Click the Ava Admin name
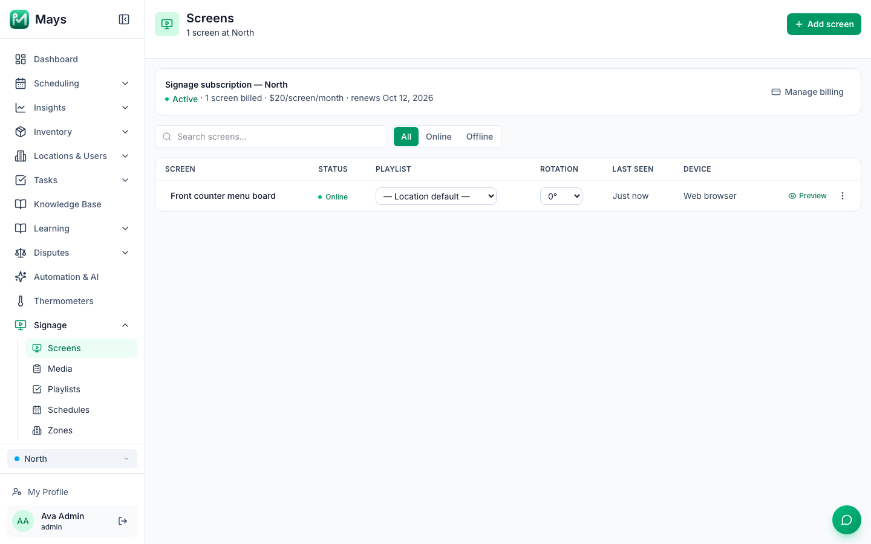Image resolution: width=871 pixels, height=544 pixels. (x=63, y=516)
